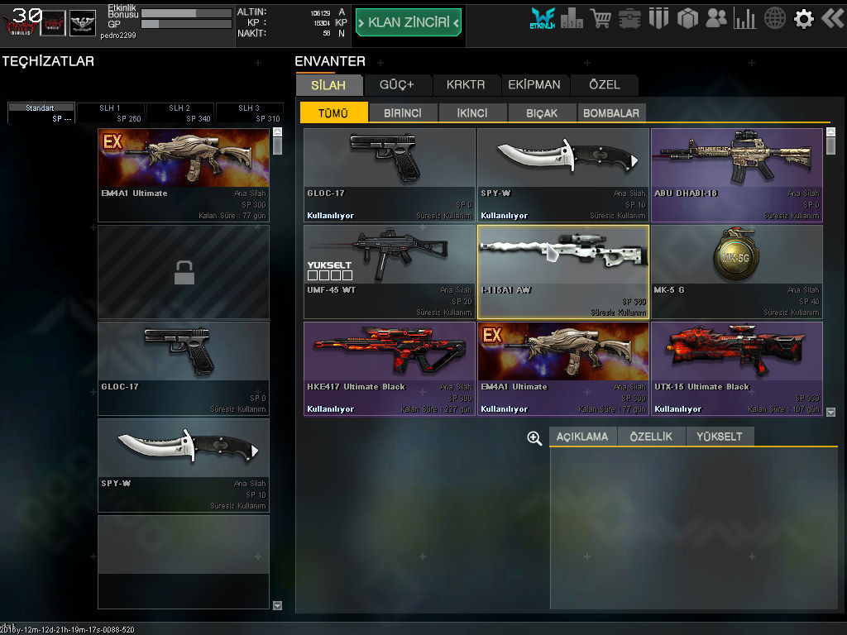Click the double-arrow back icon
This screenshot has height=635, width=847.
[x=832, y=19]
